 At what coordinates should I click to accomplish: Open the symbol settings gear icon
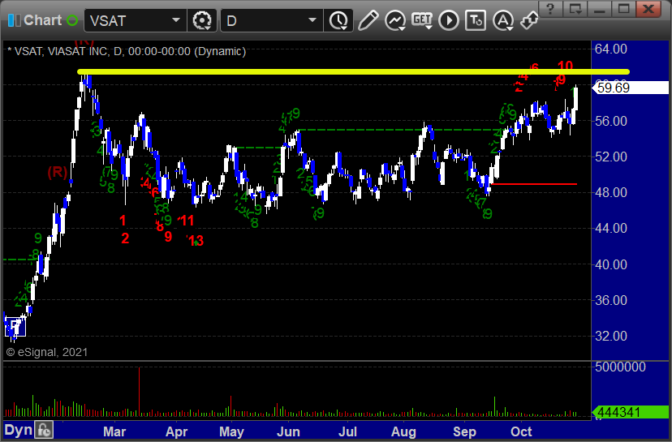click(x=202, y=20)
